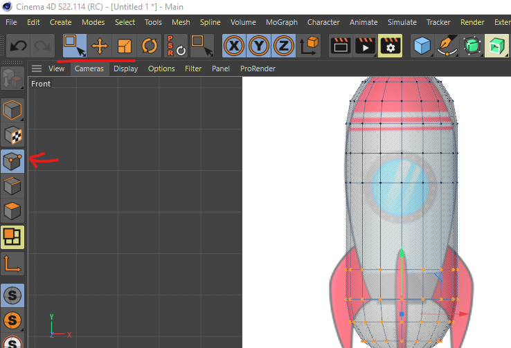Select the Live Selection tool
This screenshot has height=348, width=511.
coord(75,46)
